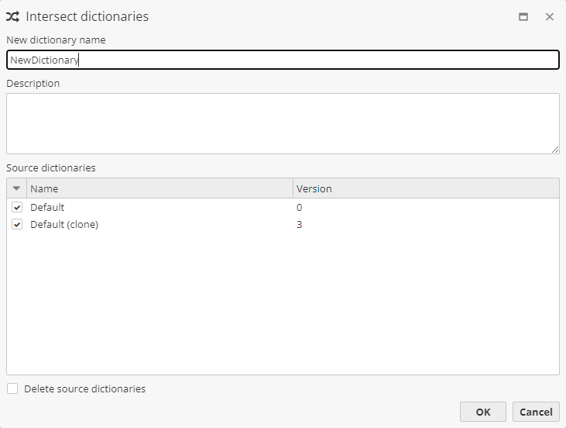Grab the Description box resize handle
The width and height of the screenshot is (566, 428).
pyautogui.click(x=555, y=150)
